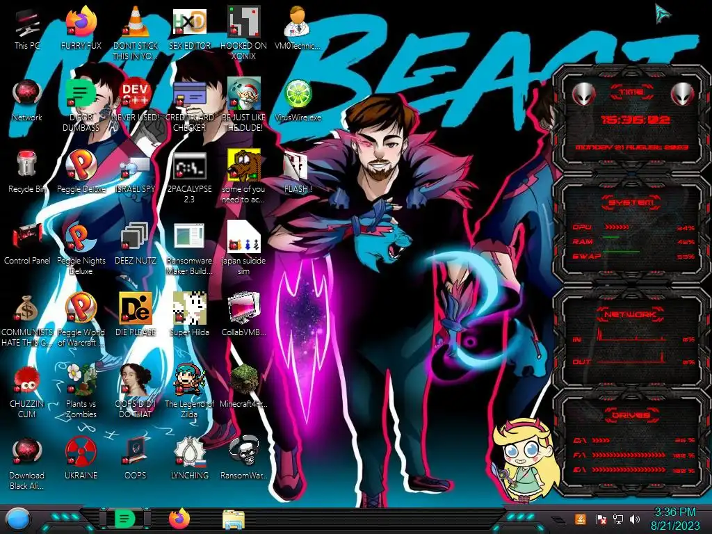Click the date text in the Time widget
The width and height of the screenshot is (712, 534).
click(632, 147)
